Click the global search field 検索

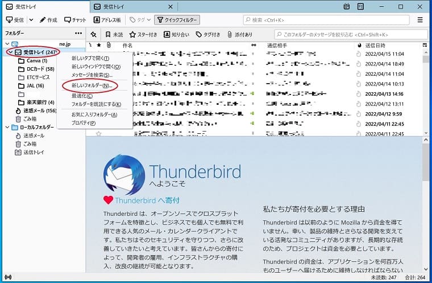tap(326, 20)
